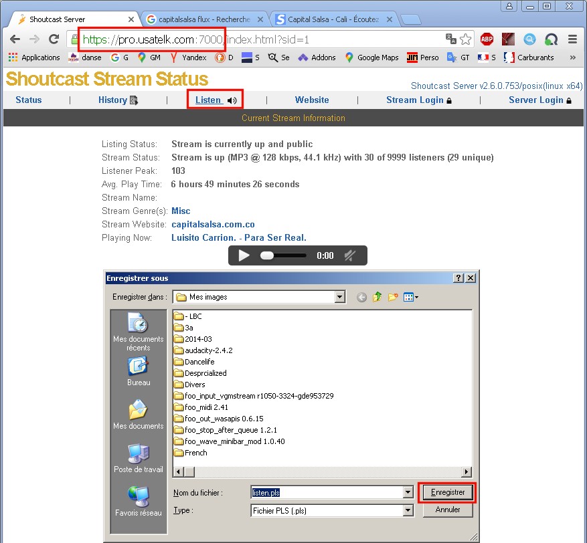Click the browser back arrow

coord(15,39)
